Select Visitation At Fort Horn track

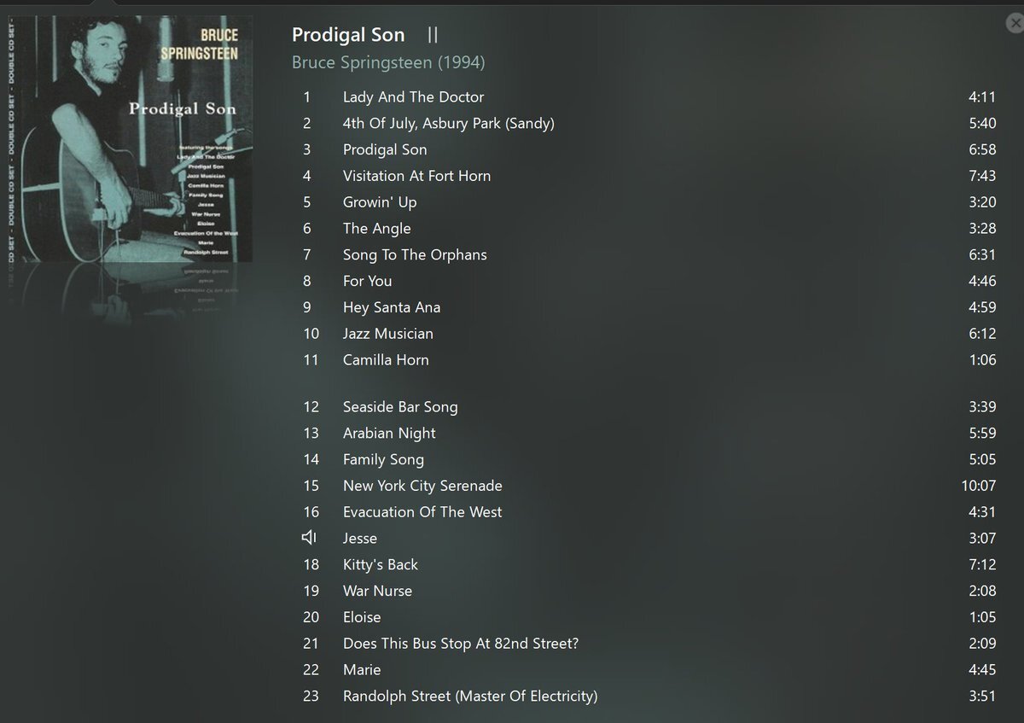pos(649,176)
